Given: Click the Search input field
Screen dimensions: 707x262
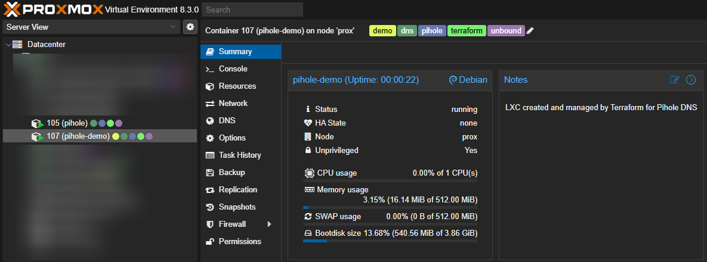Looking at the screenshot, I should [252, 10].
